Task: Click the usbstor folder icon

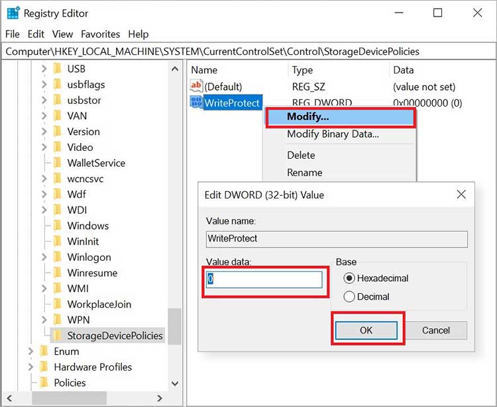Action: click(x=58, y=100)
